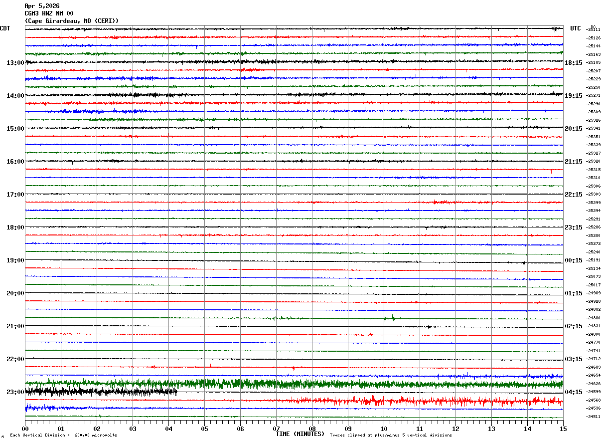The width and height of the screenshot is (603, 442).
Task: Click the 18:00 CDT time label
Action: click(15, 227)
